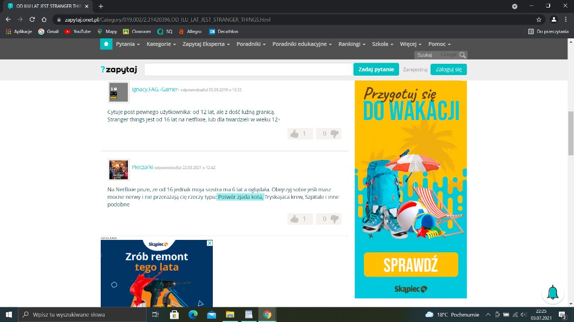The image size is (574, 322).
Task: Open the Zarejestruj link
Action: coord(415,70)
